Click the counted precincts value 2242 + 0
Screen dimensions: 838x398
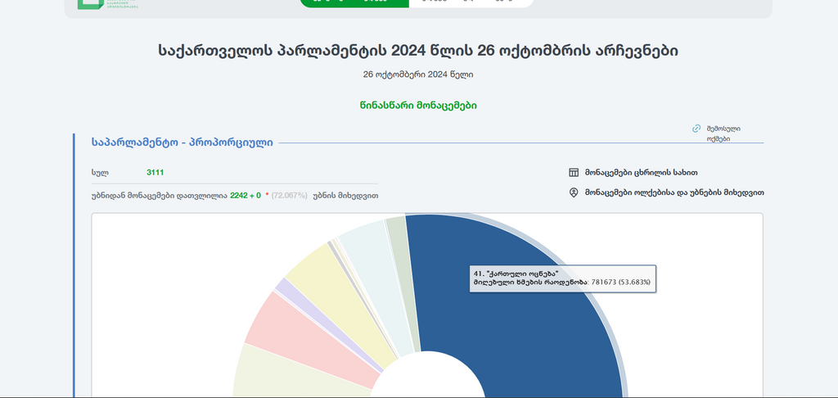click(246, 195)
